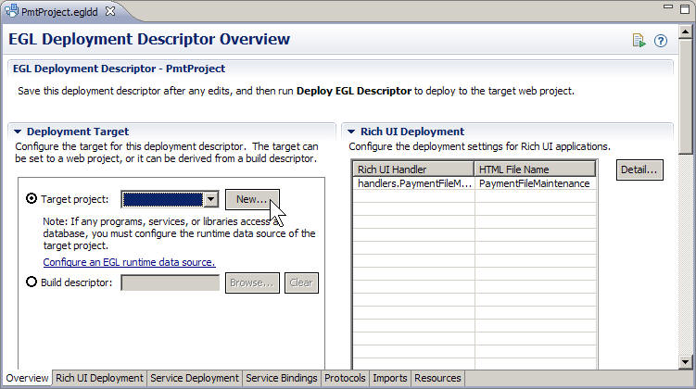696x389 pixels.
Task: Select the Target project radio button
Action: click(x=32, y=199)
